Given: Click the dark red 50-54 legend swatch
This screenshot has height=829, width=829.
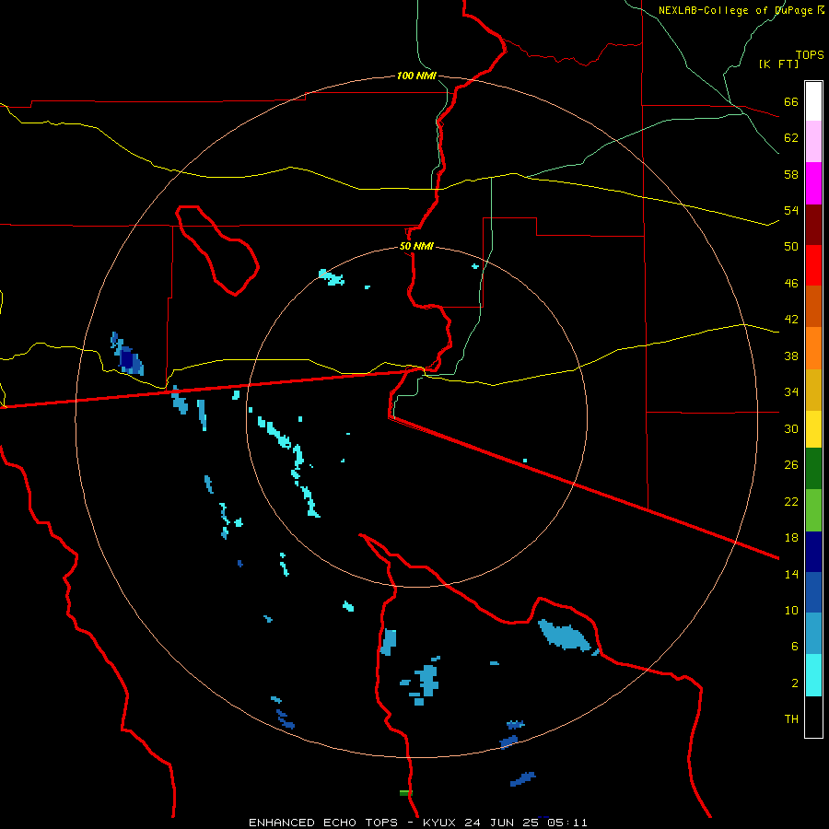Looking at the screenshot, I should tap(813, 225).
